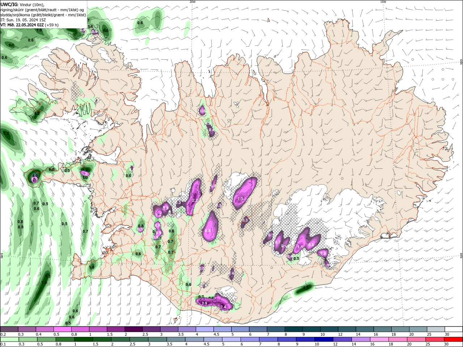Click the 'slydda/snjókoma' description line
463x347 pixels.
[x=43, y=15]
